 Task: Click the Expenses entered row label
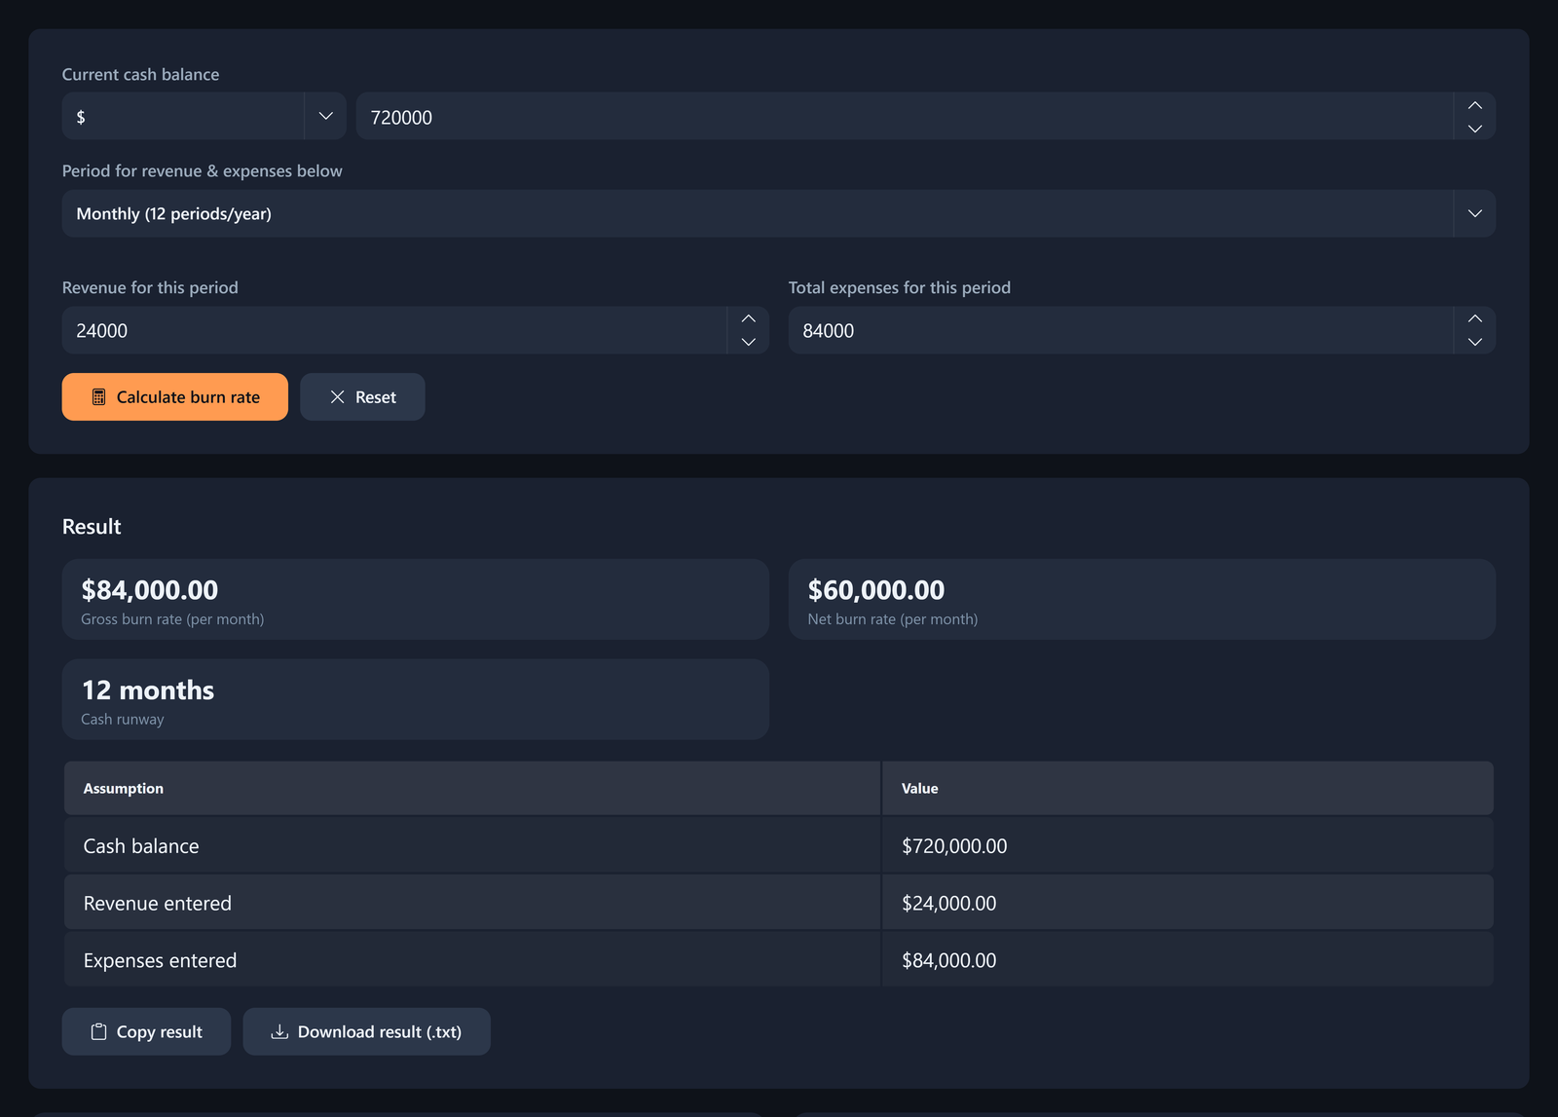pyautogui.click(x=160, y=960)
